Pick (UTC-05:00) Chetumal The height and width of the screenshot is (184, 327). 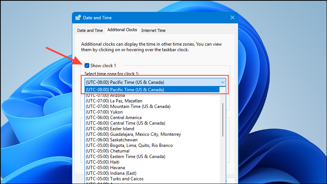152,151
